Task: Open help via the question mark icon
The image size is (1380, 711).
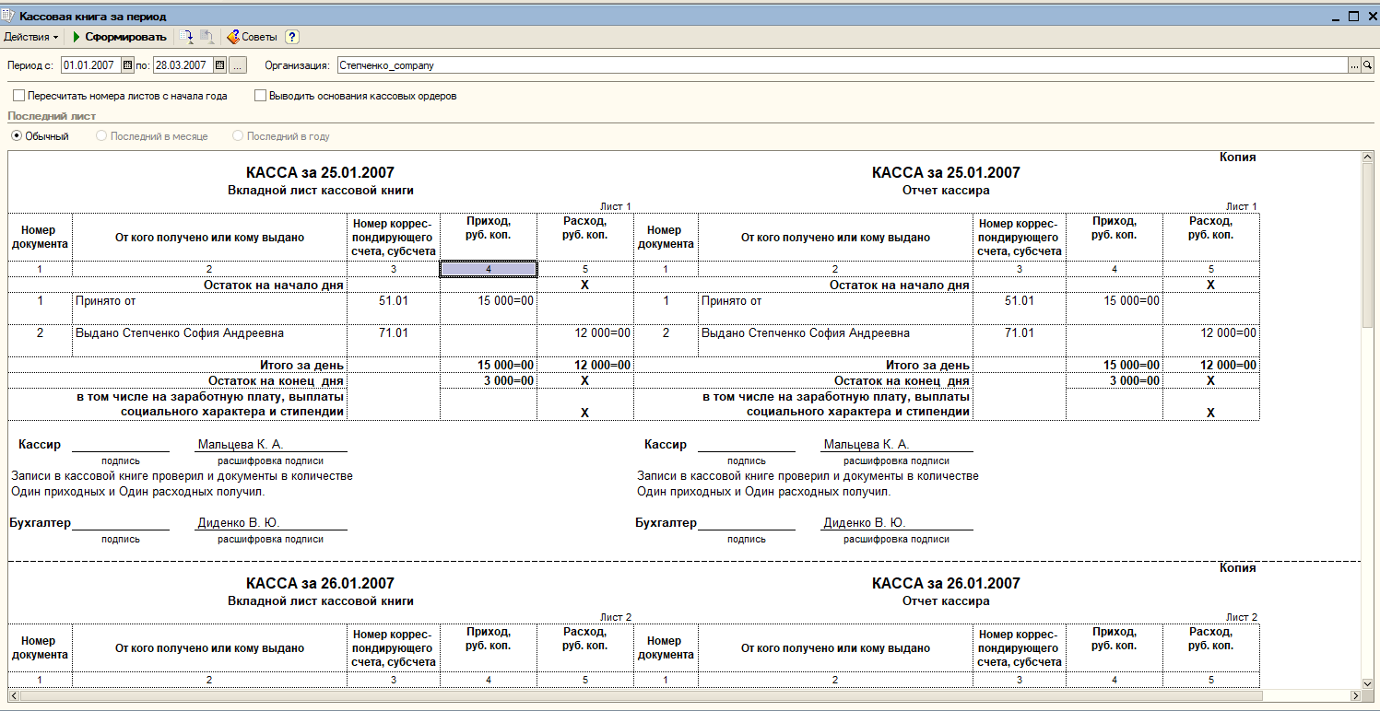Action: tap(292, 37)
